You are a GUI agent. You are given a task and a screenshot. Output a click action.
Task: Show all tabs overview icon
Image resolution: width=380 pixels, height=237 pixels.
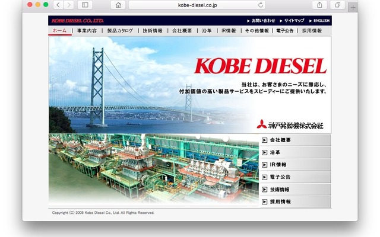click(338, 5)
